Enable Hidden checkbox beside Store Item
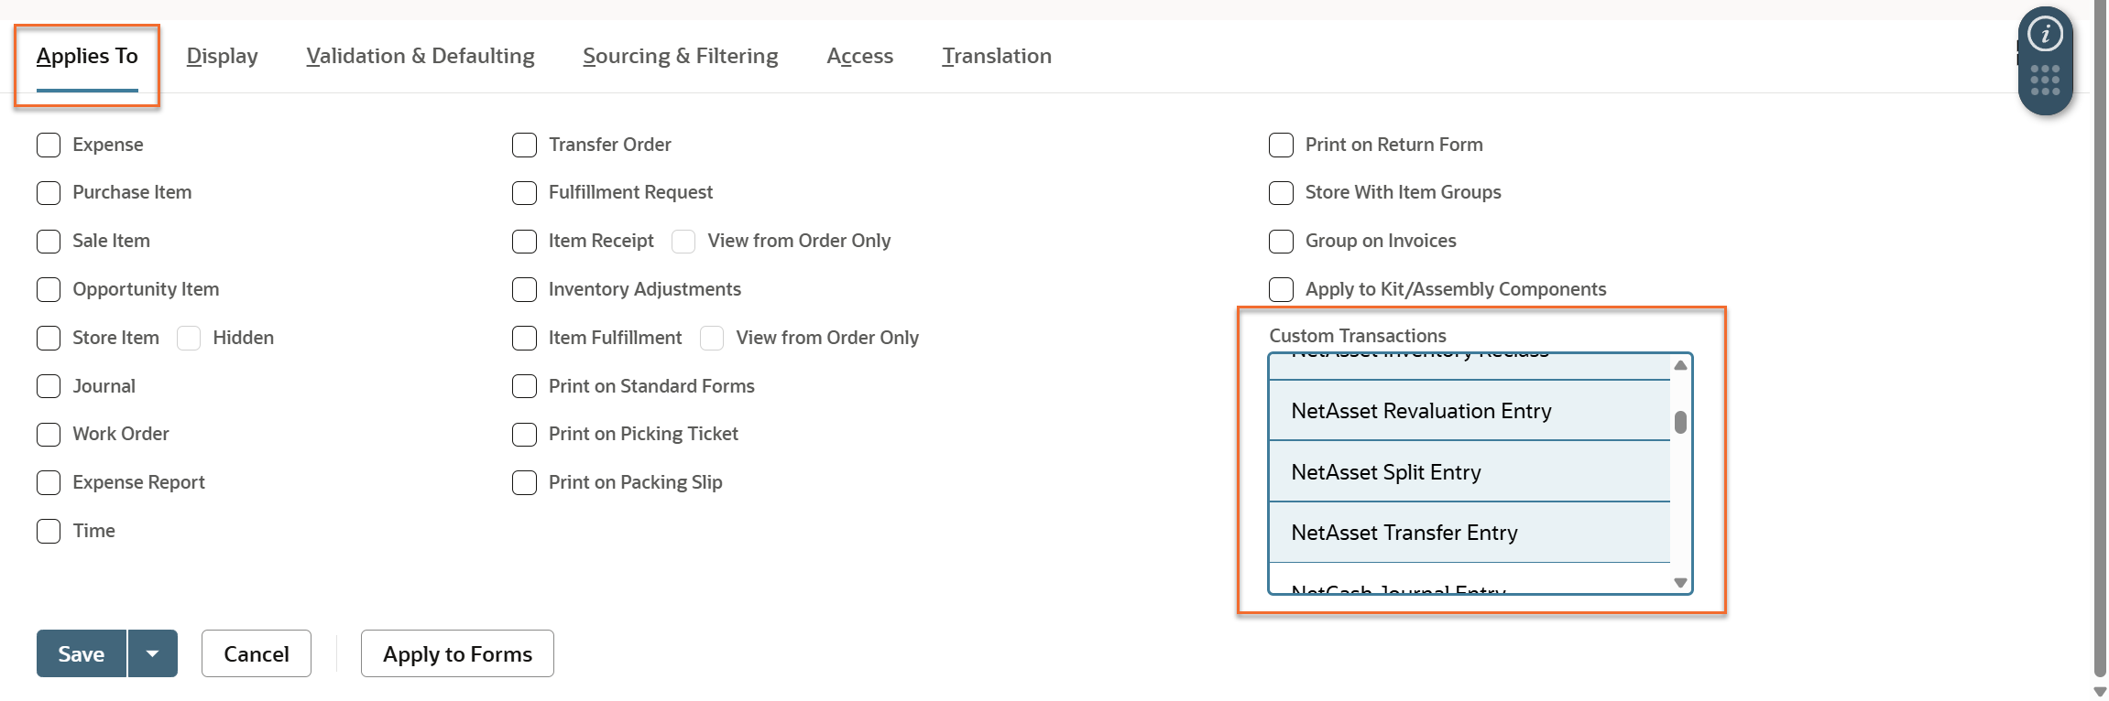This screenshot has height=701, width=2109. coord(189,338)
